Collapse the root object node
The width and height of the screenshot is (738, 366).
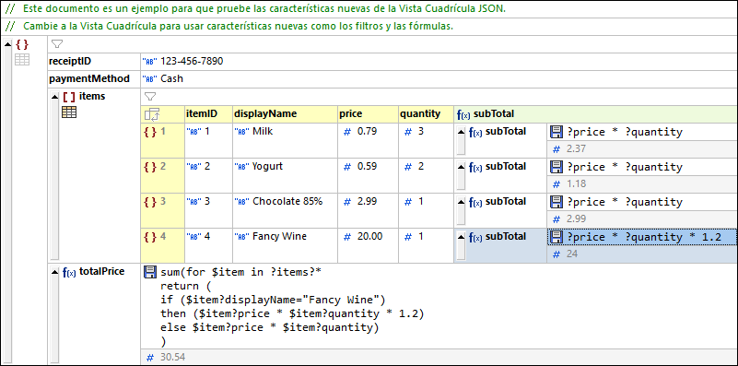[x=7, y=45]
